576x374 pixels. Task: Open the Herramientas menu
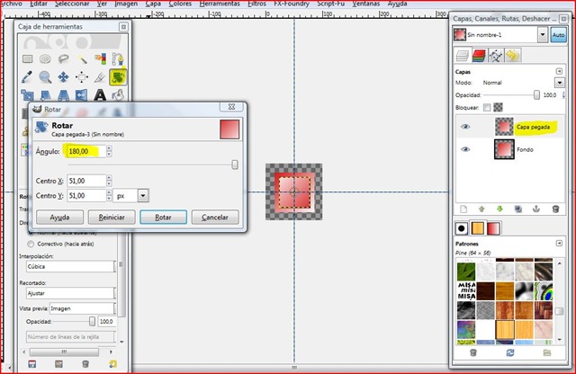coord(220,4)
